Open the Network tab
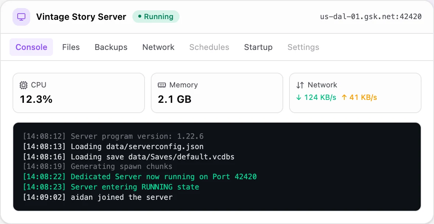 pyautogui.click(x=158, y=47)
